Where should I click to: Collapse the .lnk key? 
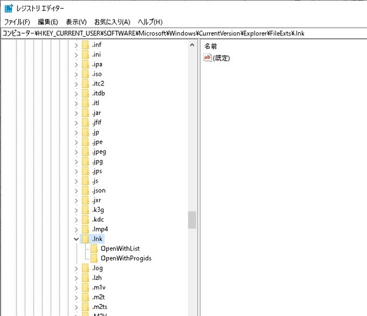pyautogui.click(x=76, y=239)
